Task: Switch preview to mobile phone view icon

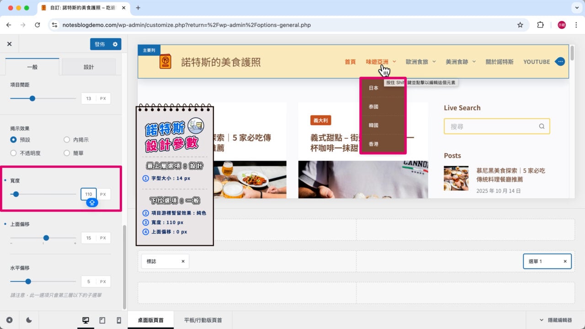Action: 118,320
